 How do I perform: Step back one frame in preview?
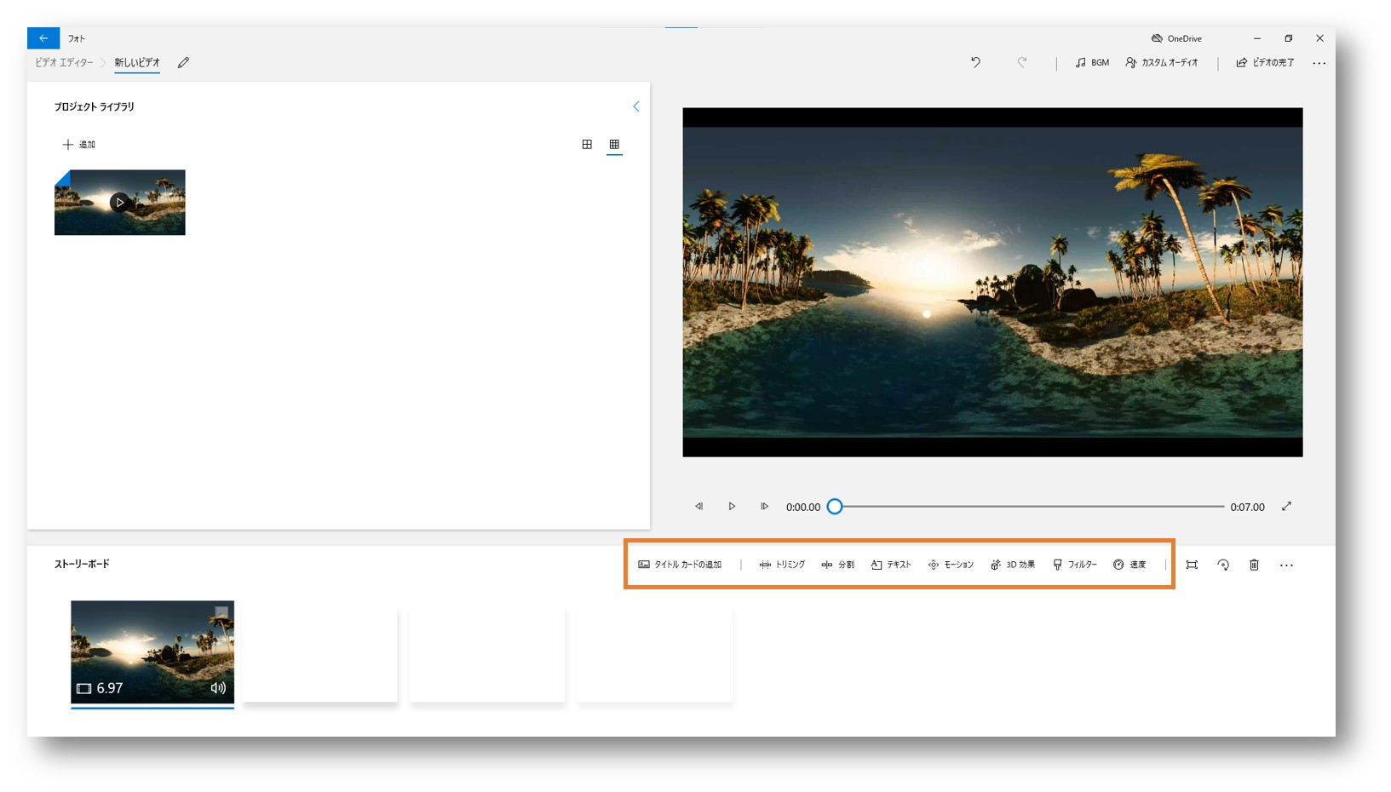(698, 507)
